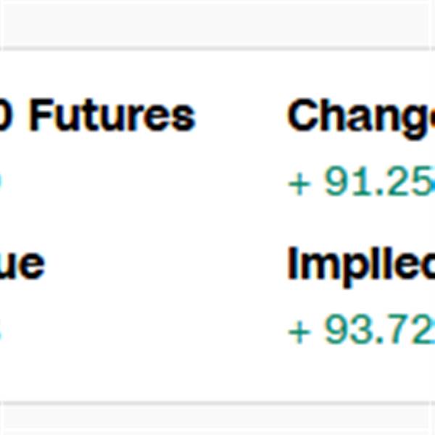Click the divider line above the bottom bar
Viewport: 435px width, 435px height.
(217, 403)
